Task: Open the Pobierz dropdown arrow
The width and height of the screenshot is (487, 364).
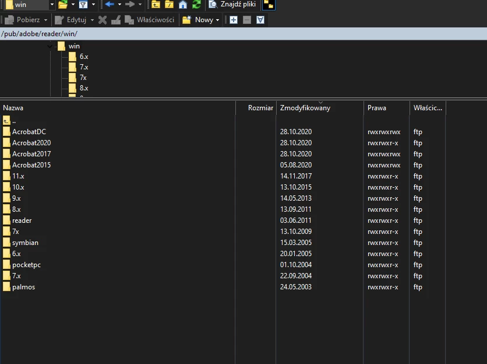Action: click(x=45, y=20)
